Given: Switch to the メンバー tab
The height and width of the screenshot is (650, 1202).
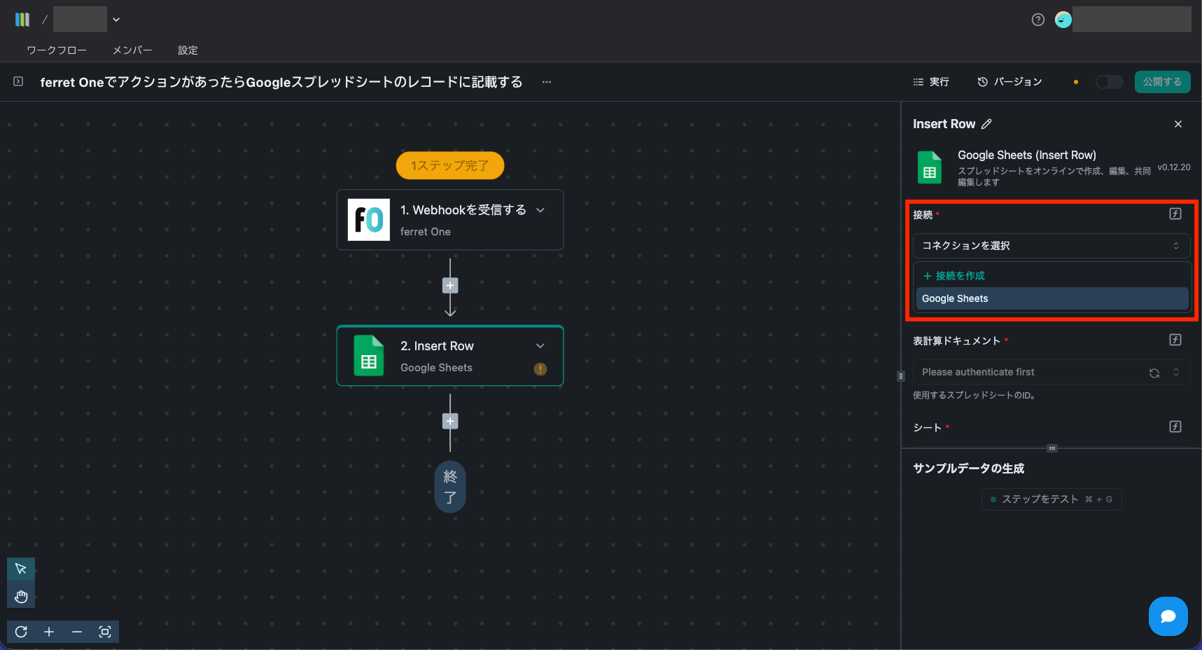Looking at the screenshot, I should click(132, 50).
